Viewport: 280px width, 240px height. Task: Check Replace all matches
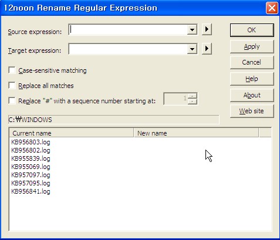click(x=12, y=86)
